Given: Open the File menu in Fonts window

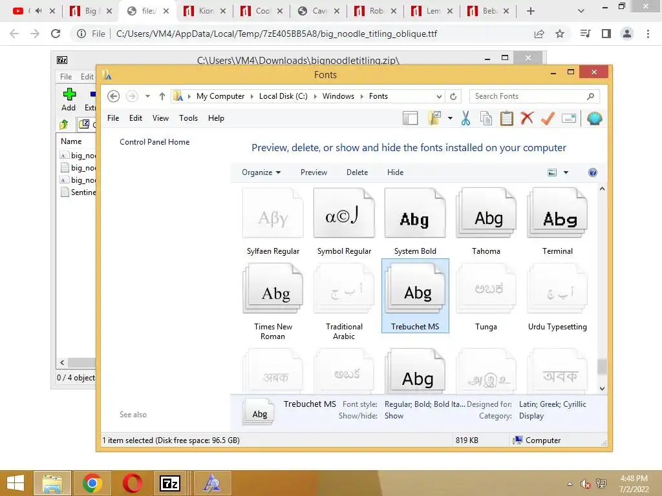Looking at the screenshot, I should pos(113,118).
